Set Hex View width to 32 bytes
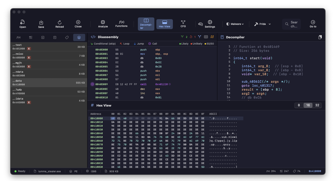 (x=317, y=105)
